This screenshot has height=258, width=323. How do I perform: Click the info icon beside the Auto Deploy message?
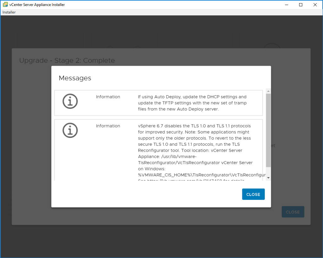tap(70, 101)
